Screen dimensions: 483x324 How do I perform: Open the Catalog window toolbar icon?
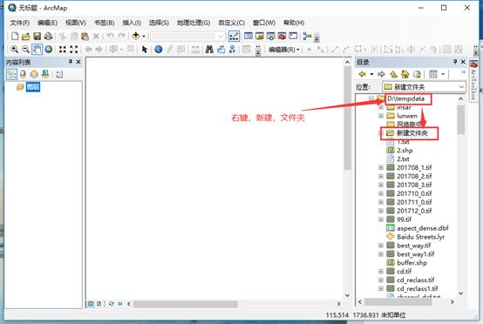260,36
